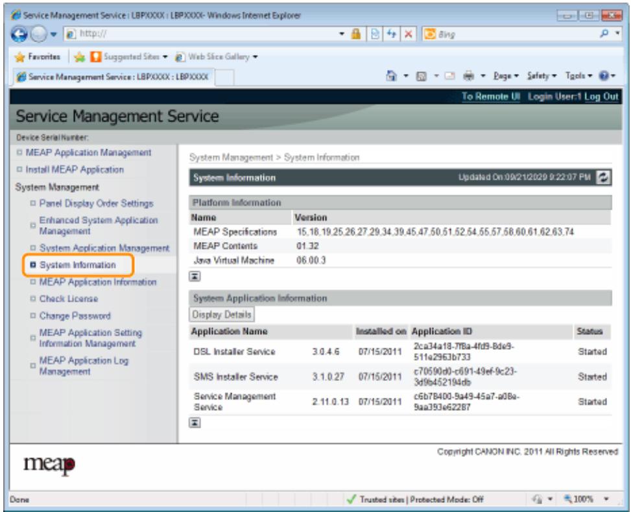Open the search provider dropdown arrow

(617, 33)
